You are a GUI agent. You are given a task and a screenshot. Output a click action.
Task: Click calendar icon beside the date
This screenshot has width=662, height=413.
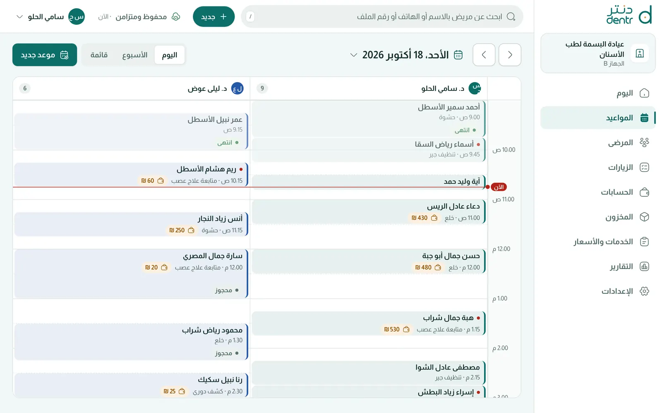tap(458, 55)
